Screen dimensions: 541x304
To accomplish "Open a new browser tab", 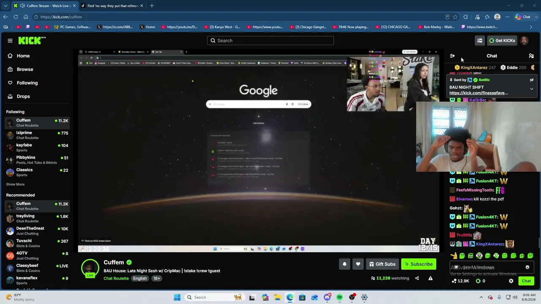I will tap(152, 5).
